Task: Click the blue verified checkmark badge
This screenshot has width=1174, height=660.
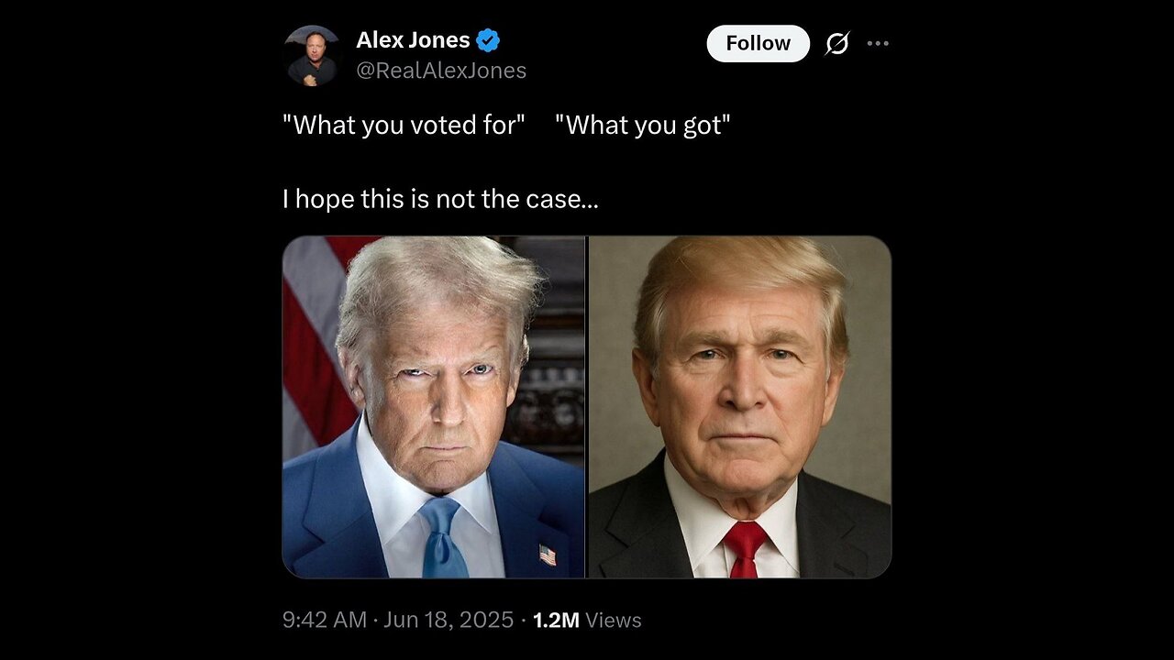Action: point(488,40)
